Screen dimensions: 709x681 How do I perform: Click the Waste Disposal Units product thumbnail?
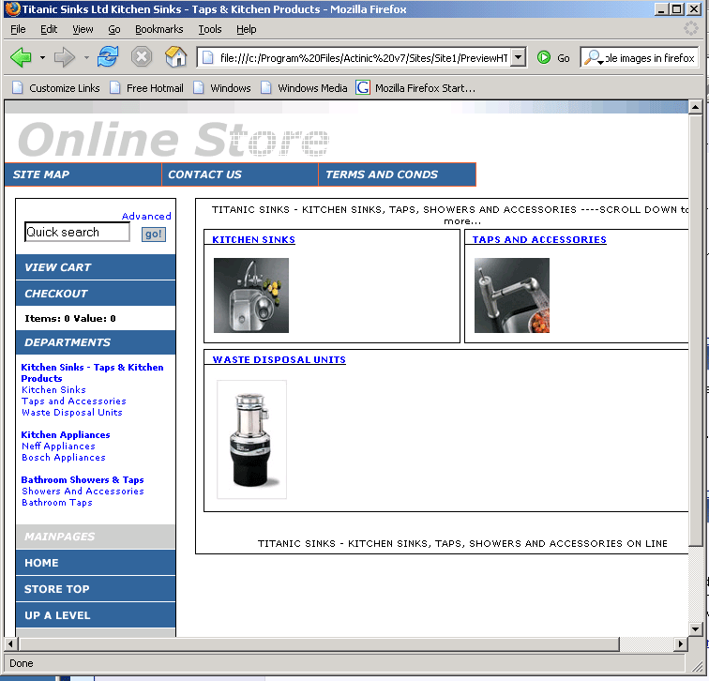coord(251,439)
